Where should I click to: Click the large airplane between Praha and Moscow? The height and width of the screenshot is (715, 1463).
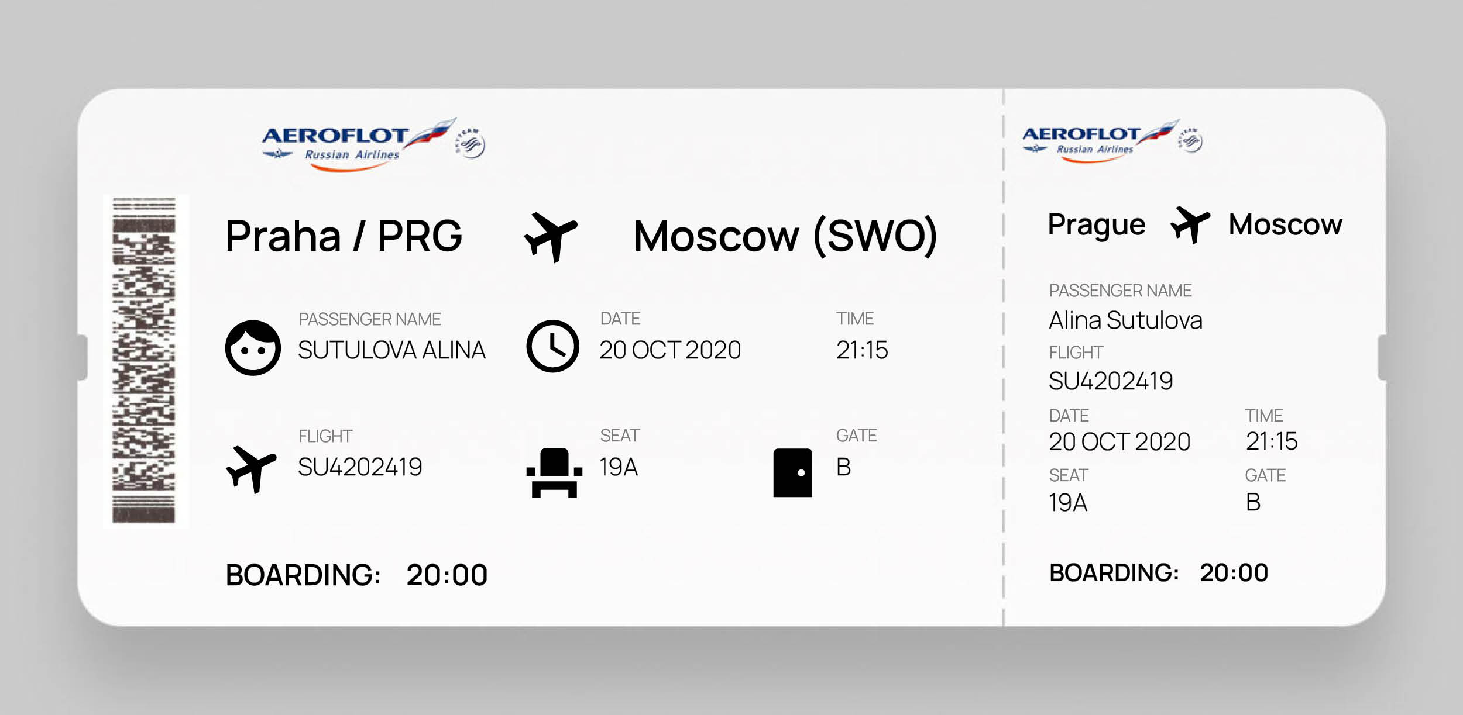point(550,237)
